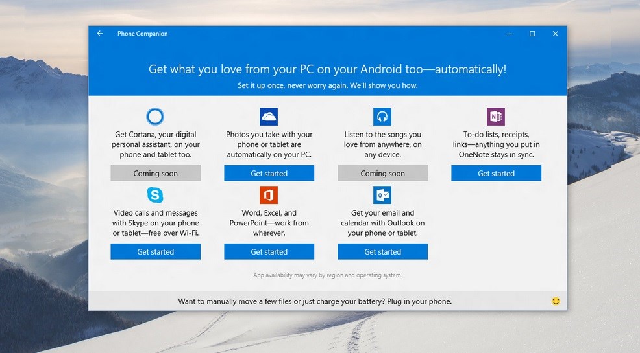Click the Skype logo icon
This screenshot has width=640, height=353.
(x=155, y=195)
